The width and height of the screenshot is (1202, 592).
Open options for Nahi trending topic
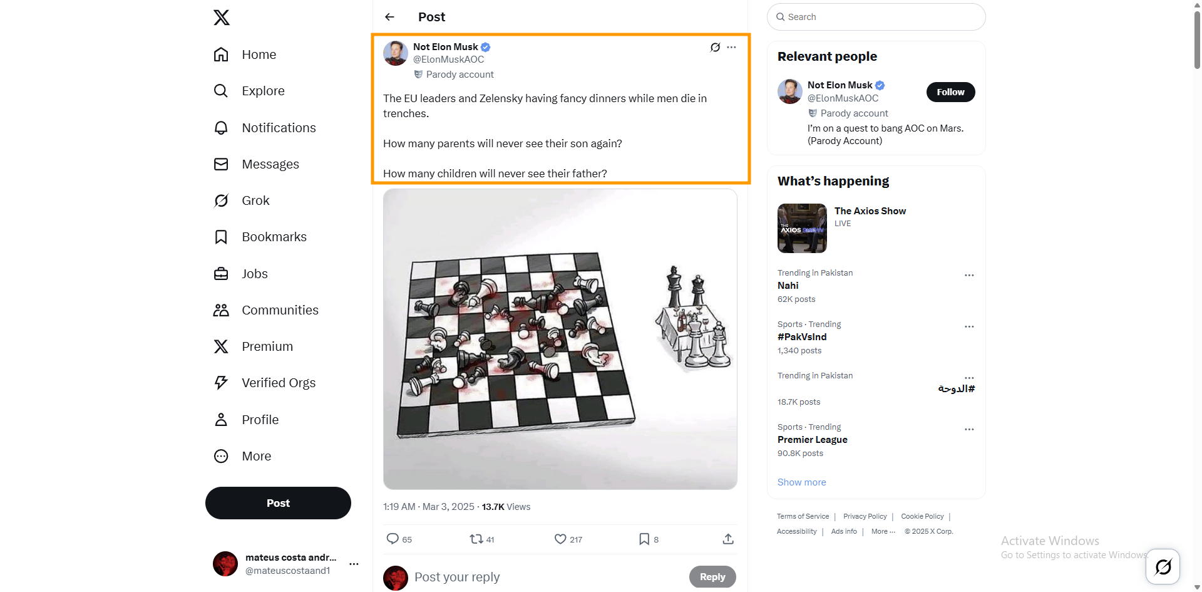tap(969, 275)
